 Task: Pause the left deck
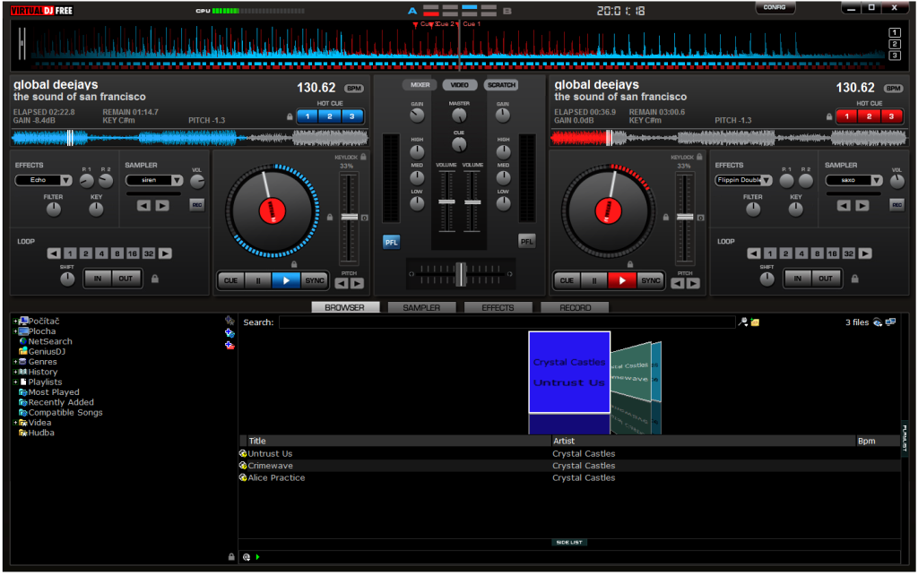(x=258, y=280)
